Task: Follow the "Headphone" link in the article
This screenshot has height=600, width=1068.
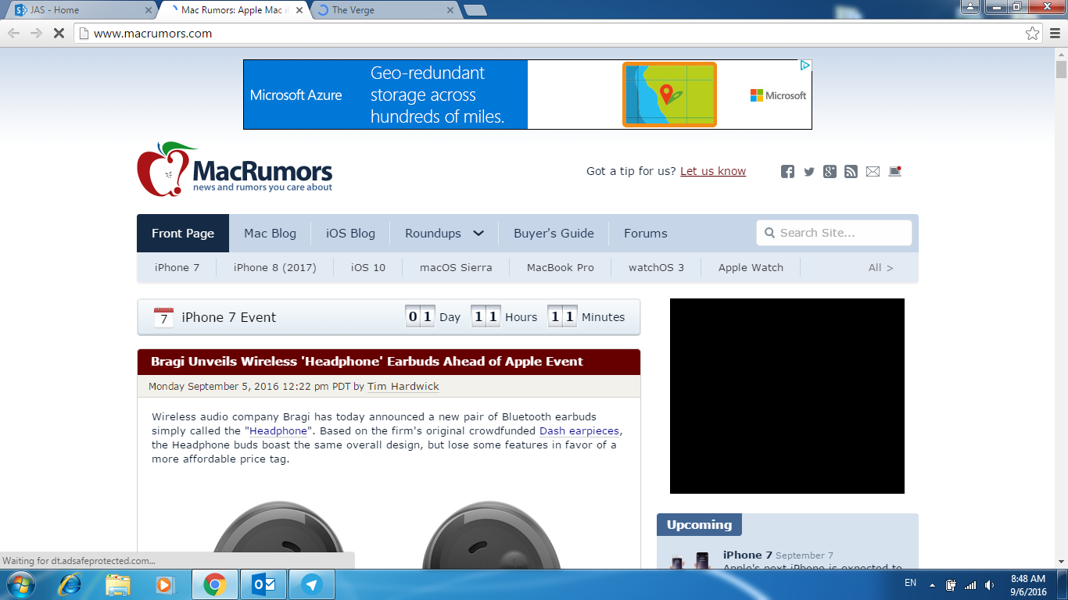Action: tap(278, 431)
